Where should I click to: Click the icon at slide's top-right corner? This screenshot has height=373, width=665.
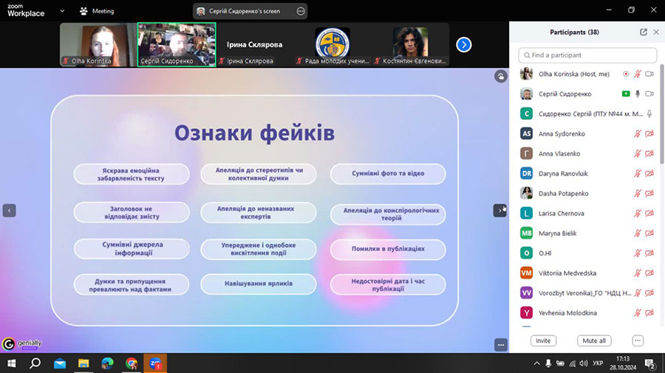tap(500, 76)
